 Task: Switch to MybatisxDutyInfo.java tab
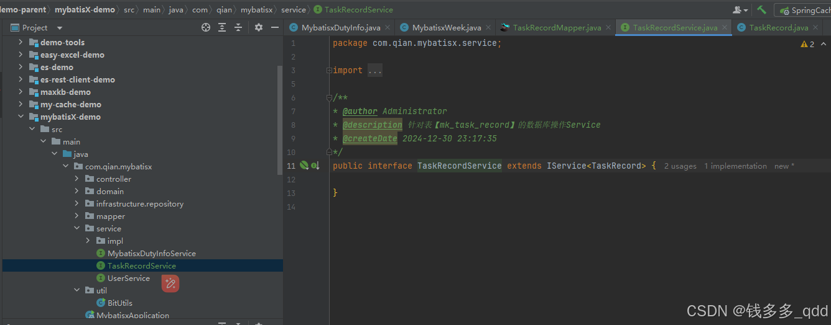(340, 27)
